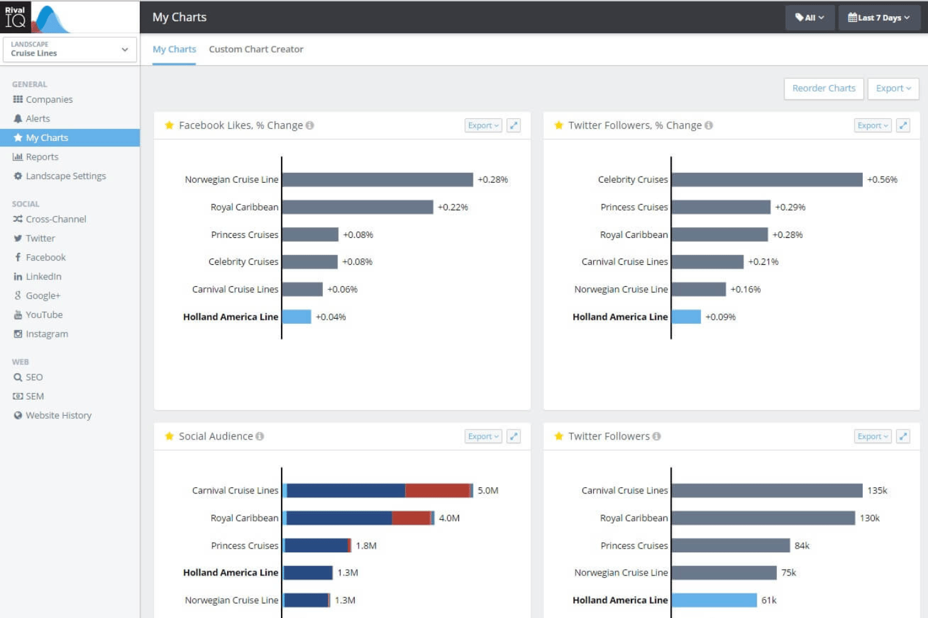928x618 pixels.
Task: Open Export dropdown on Facebook Likes chart
Action: [483, 125]
